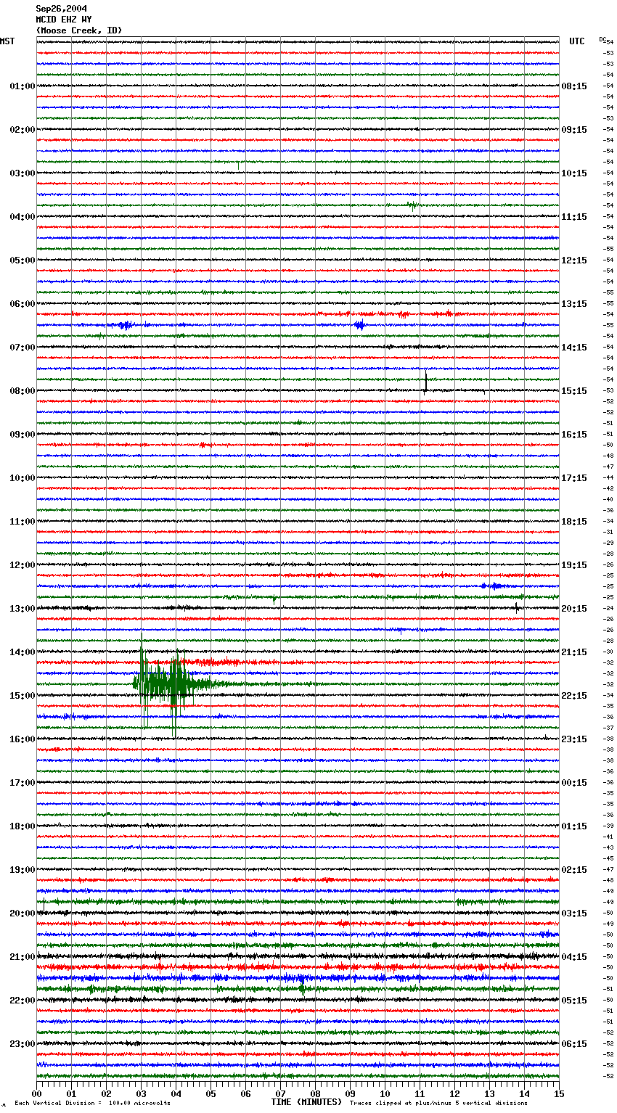The width and height of the screenshot is (617, 1113).
Task: Click the 00 minute axis tick label
Action: coord(37,1093)
